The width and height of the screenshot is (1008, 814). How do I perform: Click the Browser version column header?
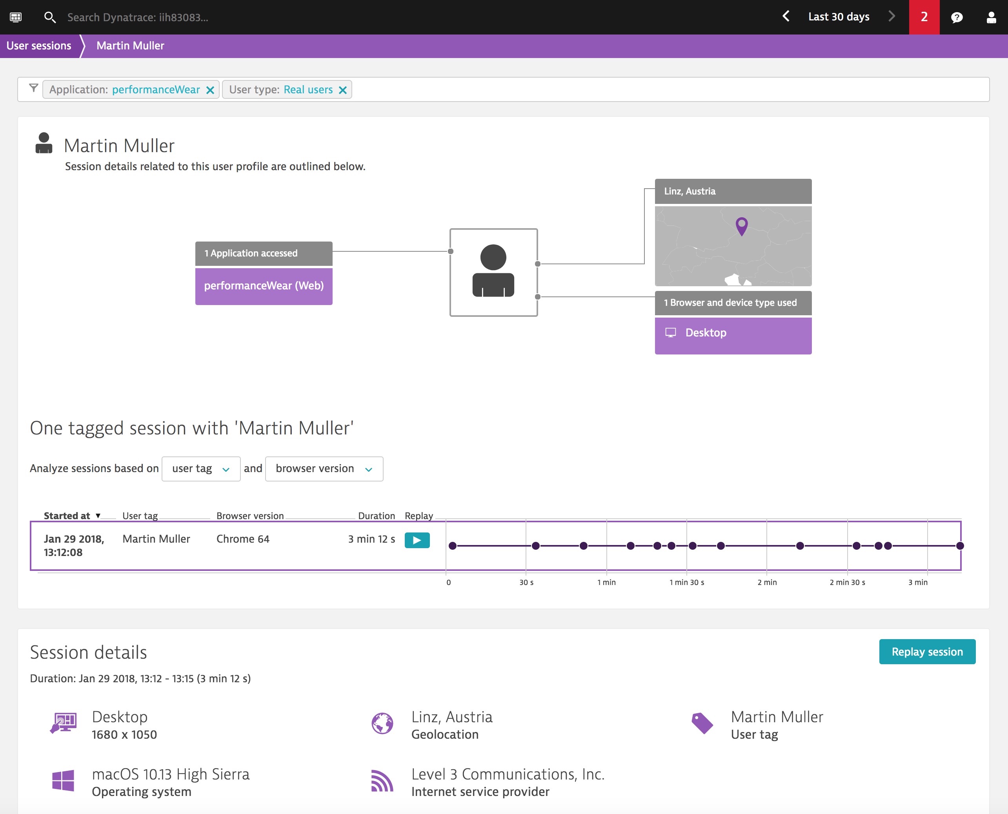click(x=250, y=516)
